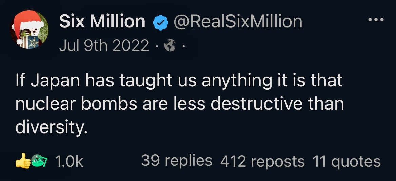Image resolution: width=396 pixels, height=181 pixels.
Task: Open the Jul 9th 2022 timestamp permalink
Action: [104, 45]
